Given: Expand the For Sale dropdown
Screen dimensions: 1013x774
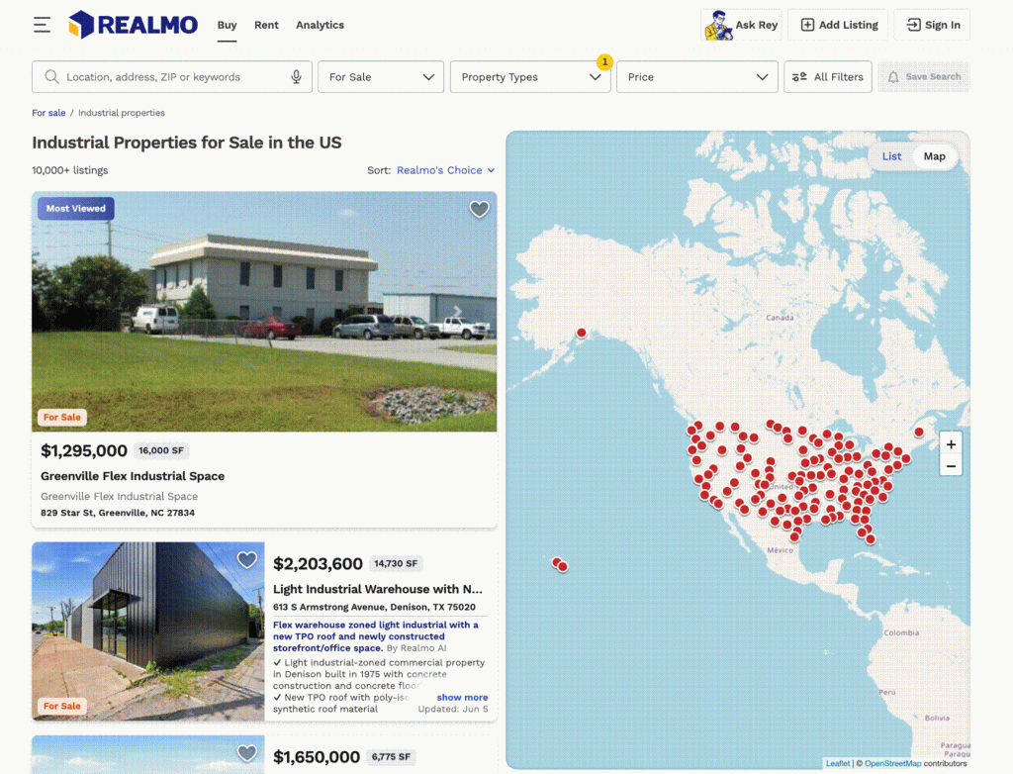Looking at the screenshot, I should coord(381,77).
